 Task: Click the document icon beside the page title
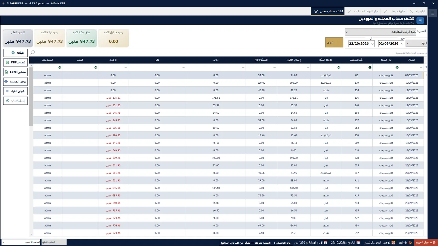coord(420,20)
